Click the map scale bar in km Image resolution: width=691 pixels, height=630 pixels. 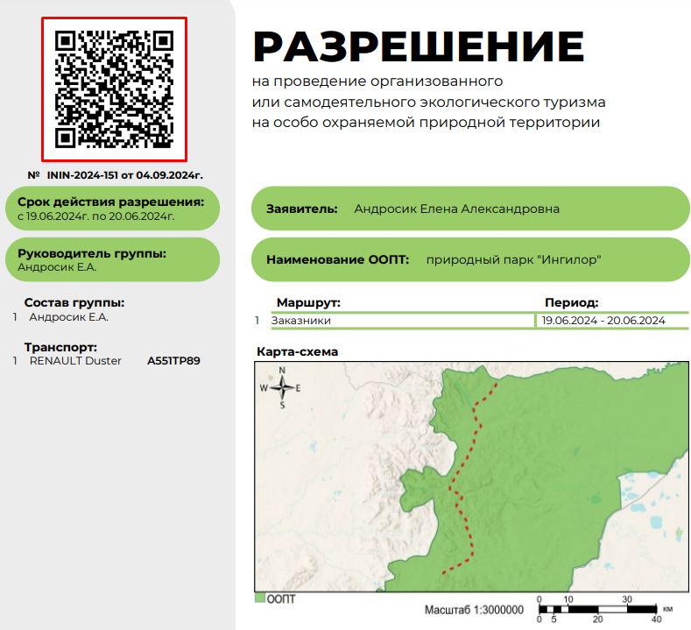[601, 608]
